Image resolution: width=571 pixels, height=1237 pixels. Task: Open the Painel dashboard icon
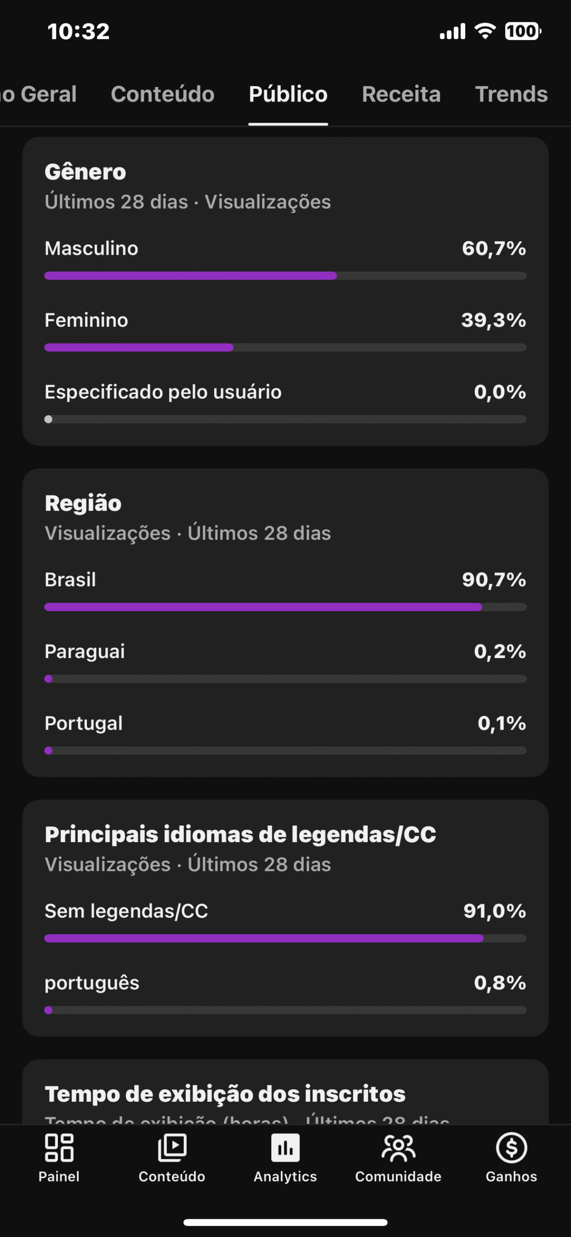click(x=59, y=1148)
